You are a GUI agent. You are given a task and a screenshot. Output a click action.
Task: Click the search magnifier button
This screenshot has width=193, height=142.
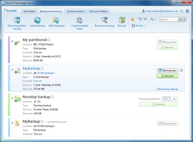[180, 19]
